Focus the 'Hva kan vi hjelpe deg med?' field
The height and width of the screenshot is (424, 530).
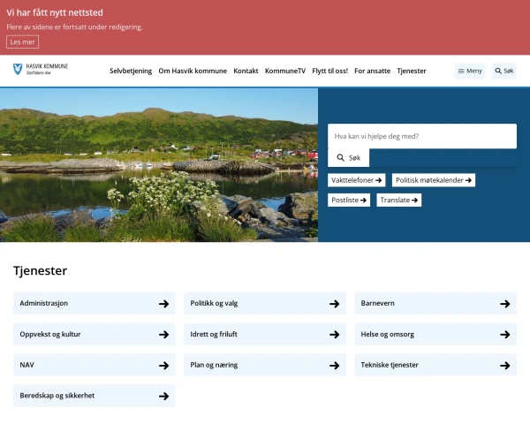coord(421,136)
